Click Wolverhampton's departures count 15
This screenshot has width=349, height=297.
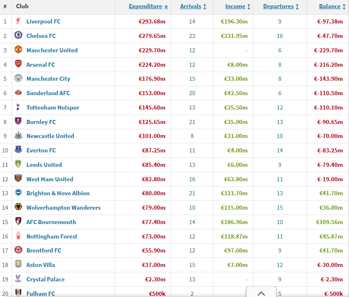coord(280,208)
